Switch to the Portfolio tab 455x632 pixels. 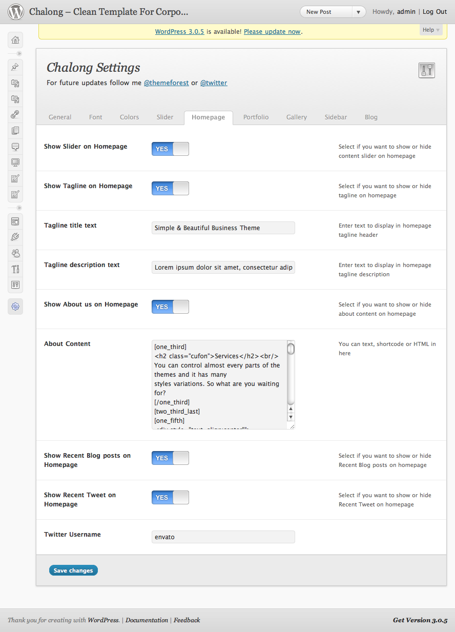(256, 117)
